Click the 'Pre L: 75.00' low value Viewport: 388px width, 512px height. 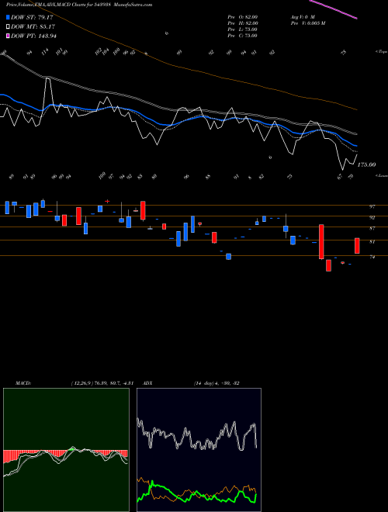coord(242,29)
